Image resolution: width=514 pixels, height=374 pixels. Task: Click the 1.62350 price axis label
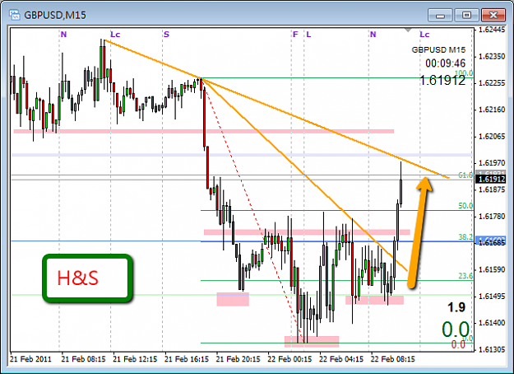click(x=492, y=57)
